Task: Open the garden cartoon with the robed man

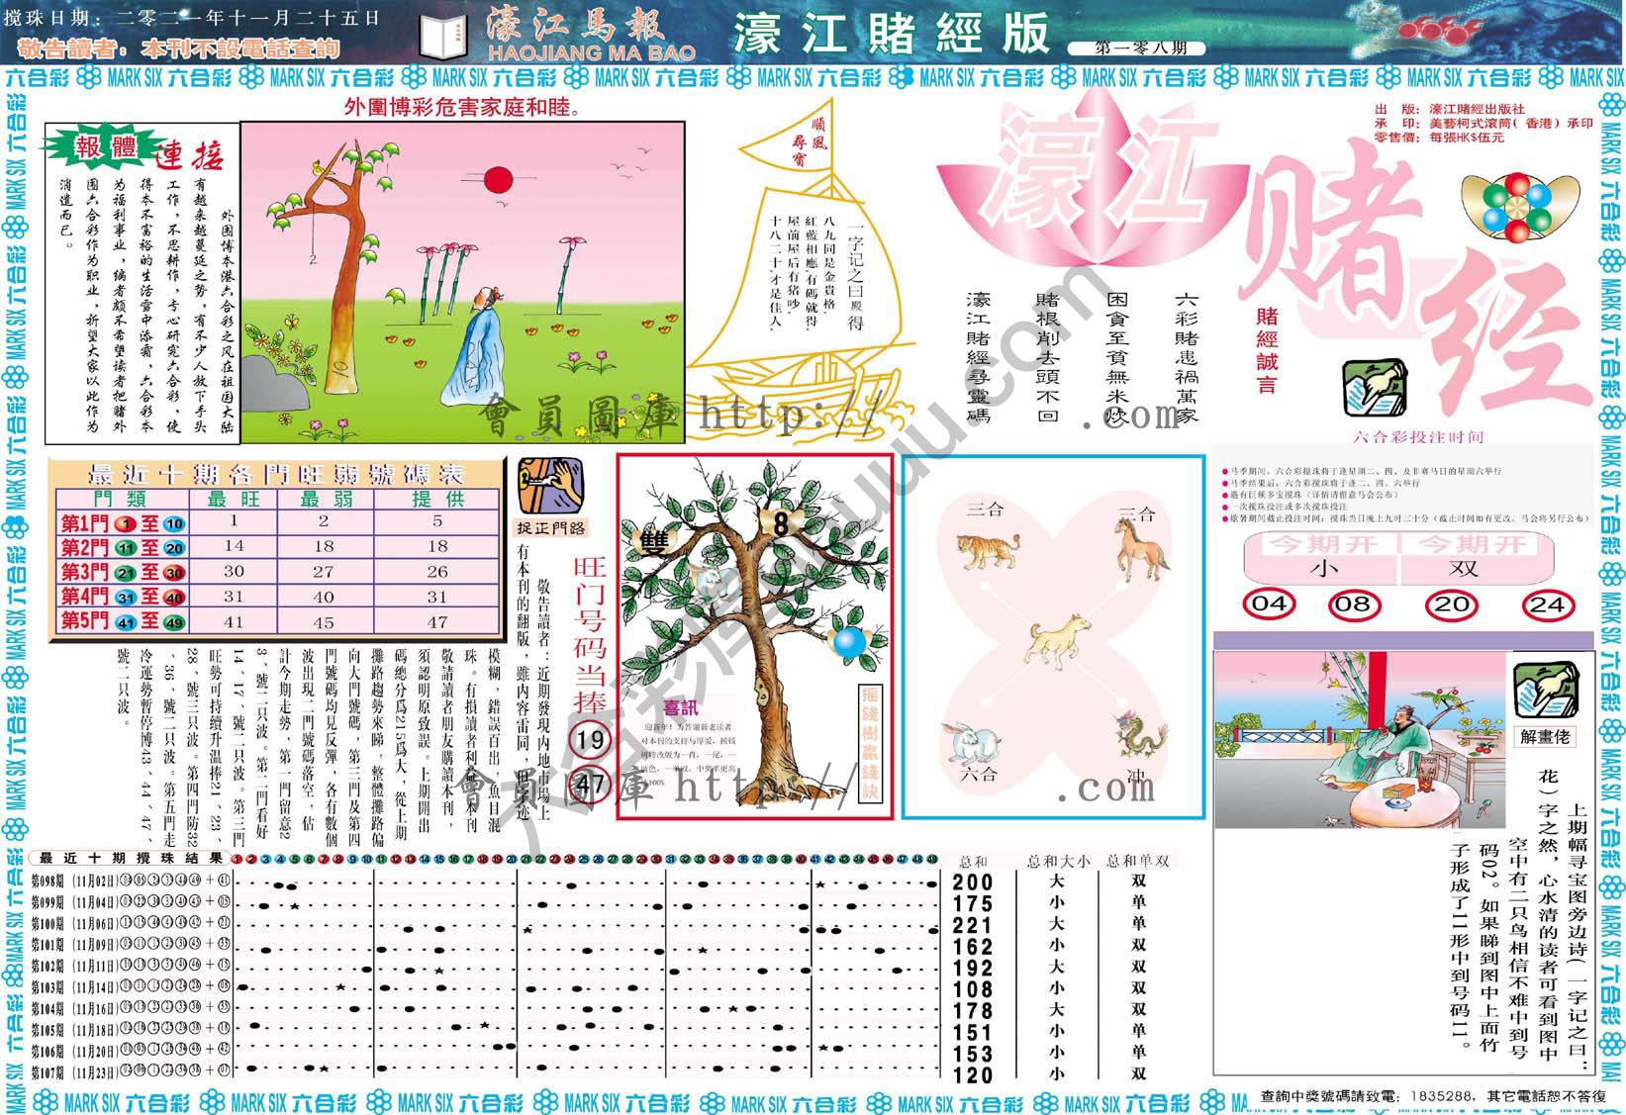Action: [x=462, y=280]
